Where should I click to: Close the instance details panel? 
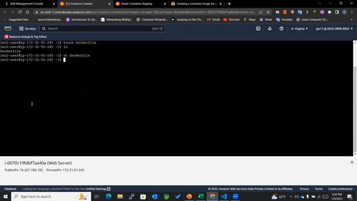[352, 162]
